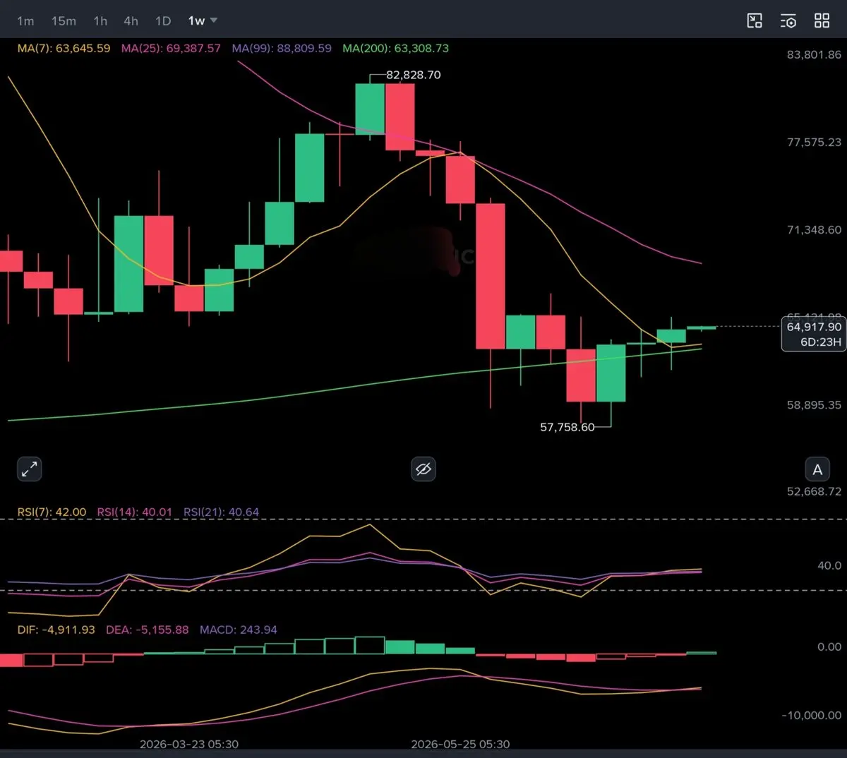The height and width of the screenshot is (758, 847).
Task: Expand the 1w timeframe dropdown arrow
Action: point(214,20)
